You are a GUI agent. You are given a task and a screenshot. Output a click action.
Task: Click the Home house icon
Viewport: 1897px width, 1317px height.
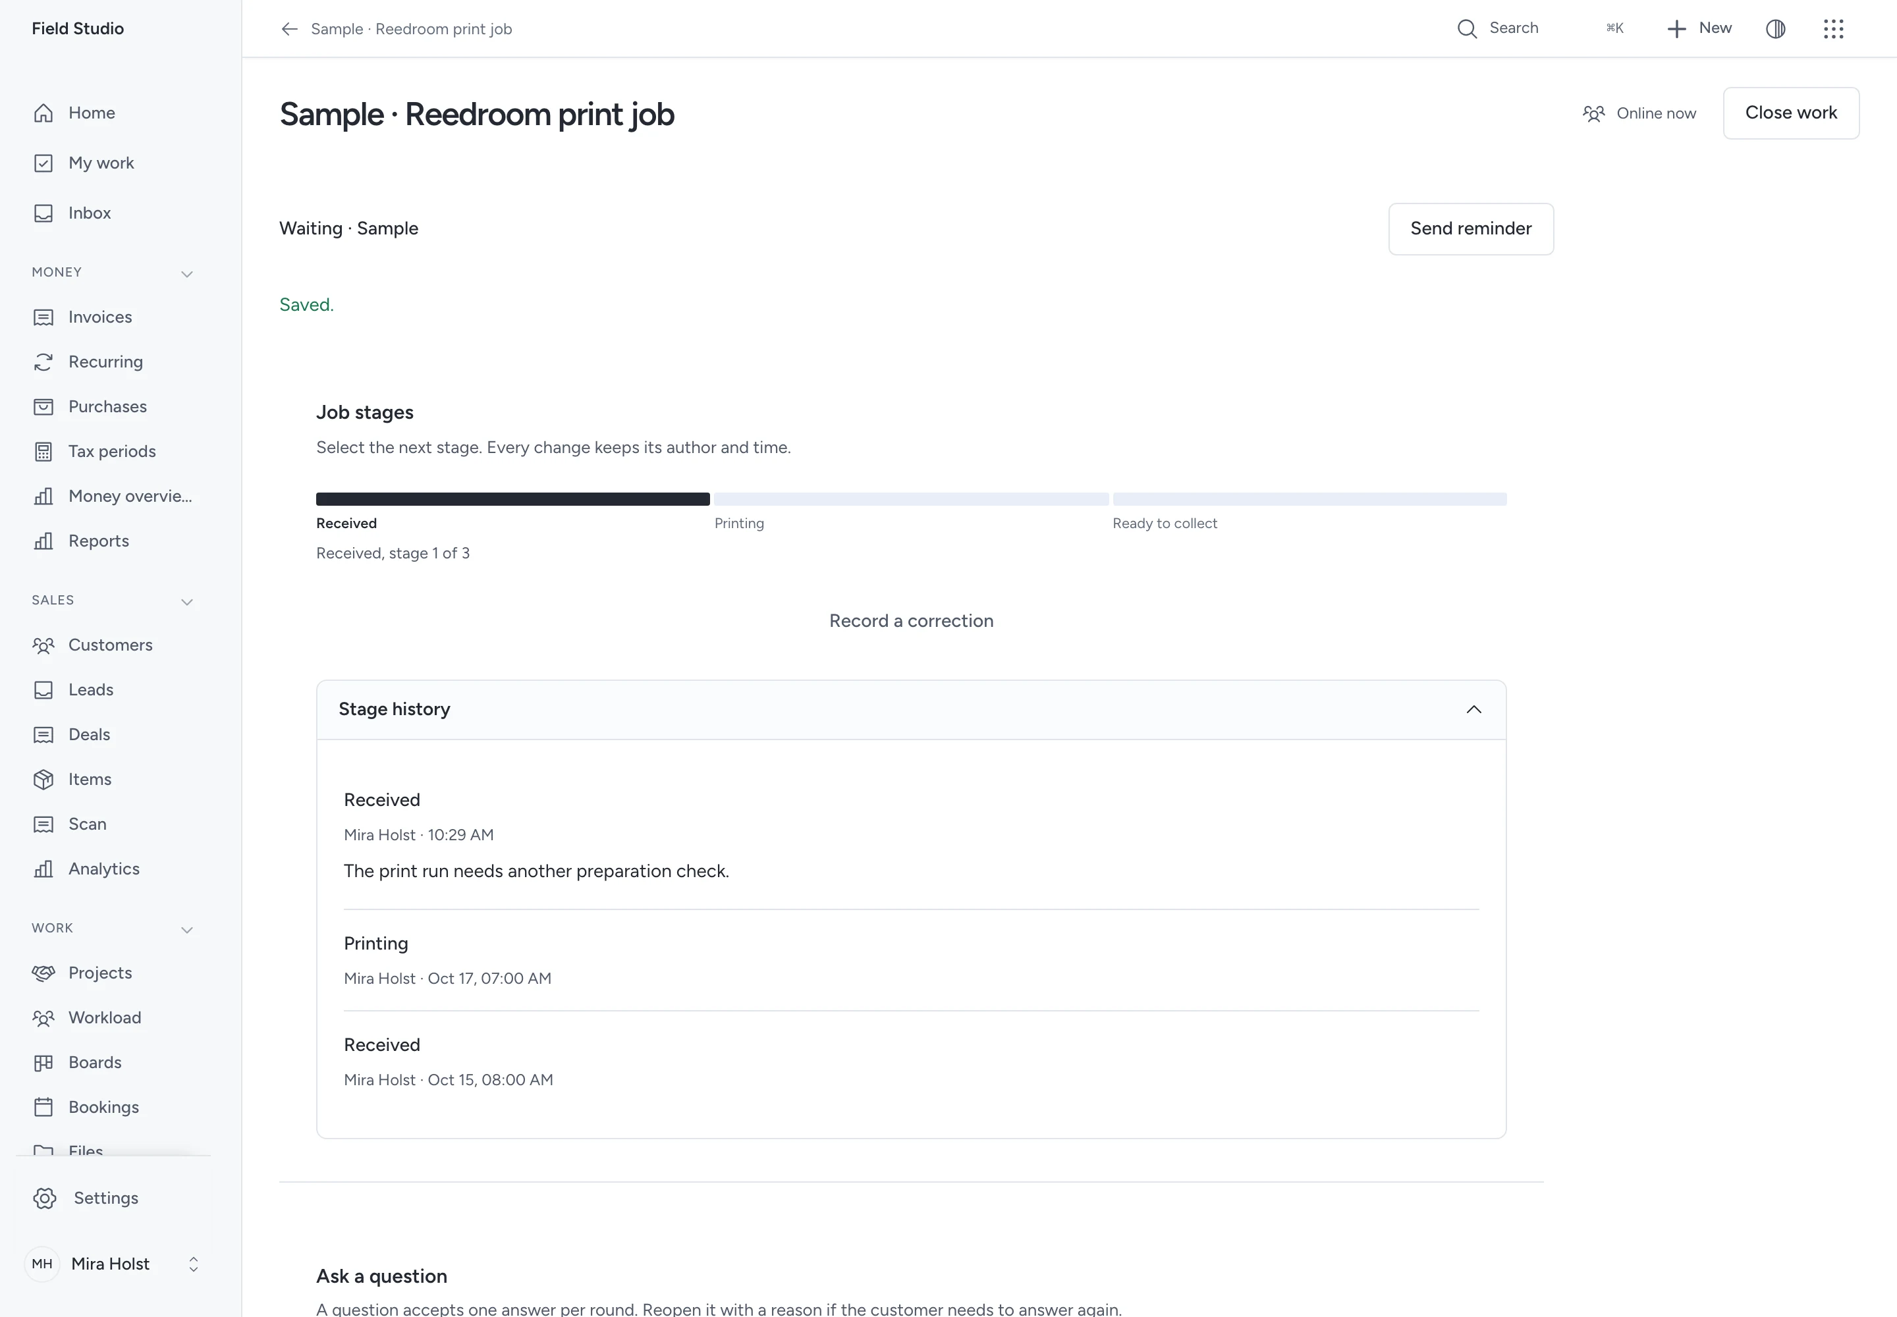43,113
